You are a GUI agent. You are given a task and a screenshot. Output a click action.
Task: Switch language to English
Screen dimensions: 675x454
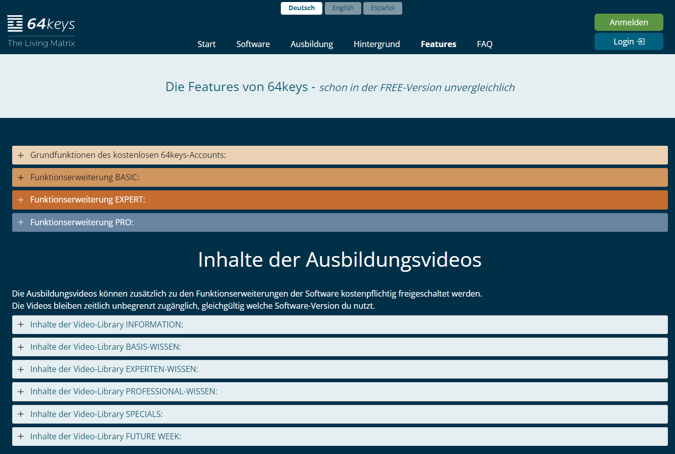343,8
